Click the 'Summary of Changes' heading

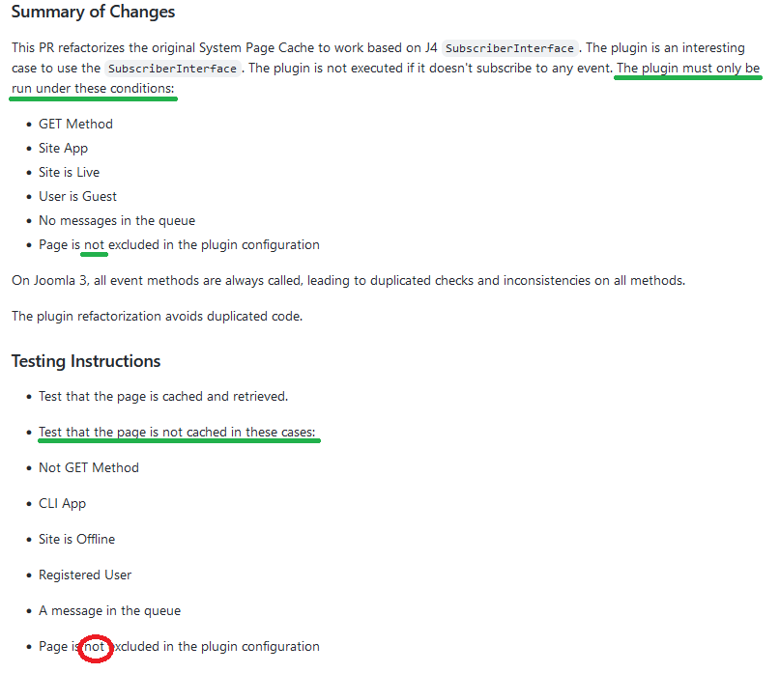tap(93, 12)
